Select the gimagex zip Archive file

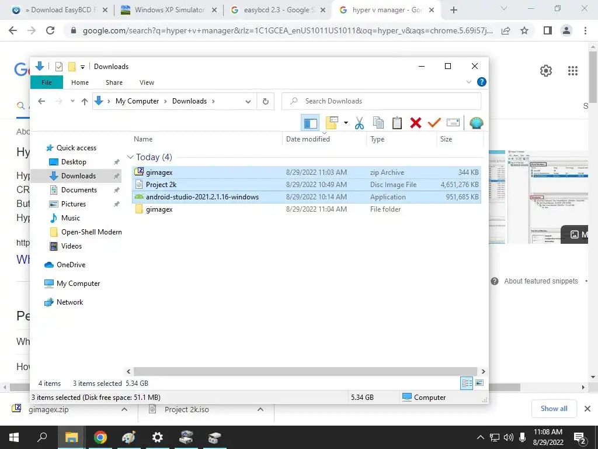point(307,172)
